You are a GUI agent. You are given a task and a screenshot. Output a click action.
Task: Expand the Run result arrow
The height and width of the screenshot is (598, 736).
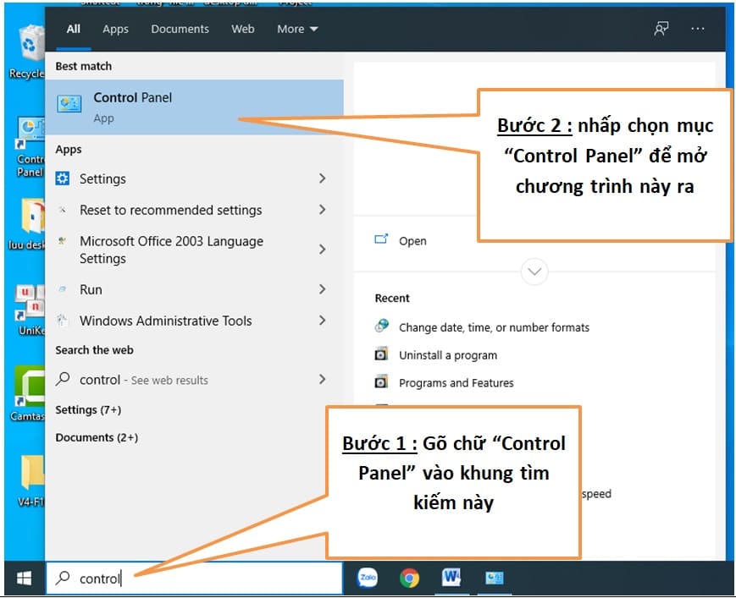click(x=322, y=289)
